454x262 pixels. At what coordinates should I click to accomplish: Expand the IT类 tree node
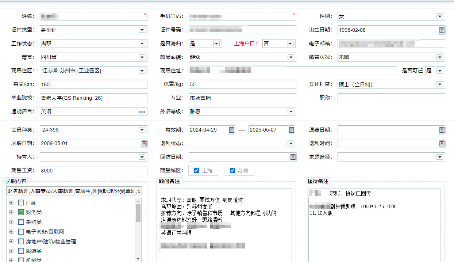tap(11, 202)
